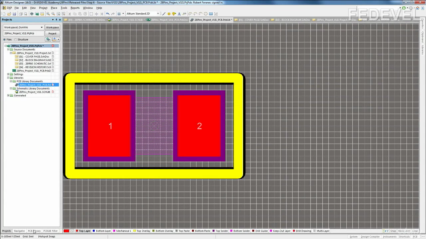The width and height of the screenshot is (426, 239).
Task: Click the Cut scissors icon
Action: (x=69, y=14)
